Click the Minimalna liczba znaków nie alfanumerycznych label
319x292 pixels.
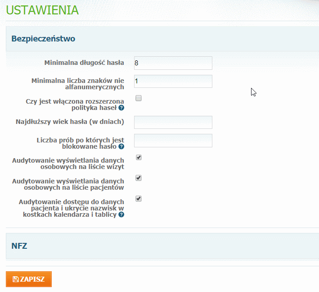click(78, 84)
